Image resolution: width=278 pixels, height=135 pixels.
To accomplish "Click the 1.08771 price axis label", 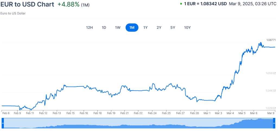I will [x=271, y=40].
